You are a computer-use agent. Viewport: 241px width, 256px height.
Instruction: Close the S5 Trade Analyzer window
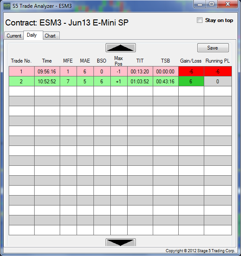228,4
